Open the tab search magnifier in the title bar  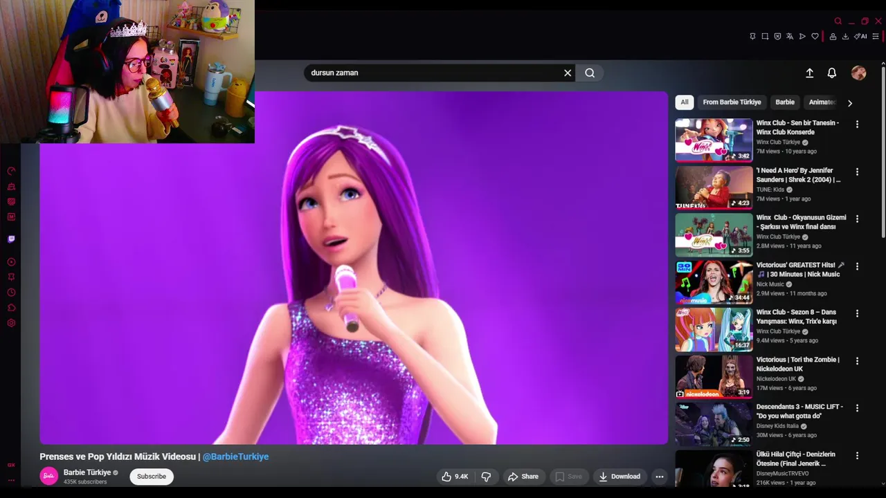click(x=838, y=21)
